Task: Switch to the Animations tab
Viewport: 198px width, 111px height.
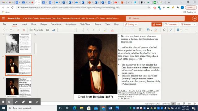Action: [x=71, y=24]
